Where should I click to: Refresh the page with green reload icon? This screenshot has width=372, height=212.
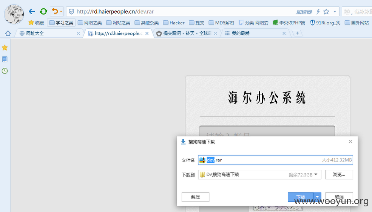(x=43, y=11)
